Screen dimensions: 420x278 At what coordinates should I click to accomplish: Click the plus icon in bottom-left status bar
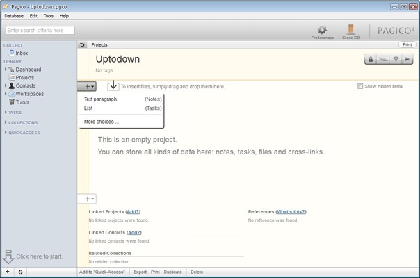point(8,272)
